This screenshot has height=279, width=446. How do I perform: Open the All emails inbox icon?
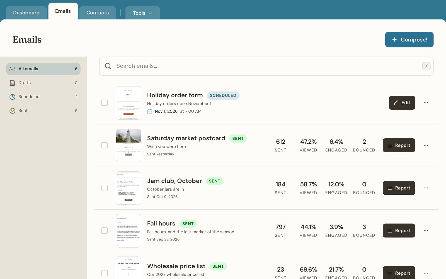click(12, 69)
